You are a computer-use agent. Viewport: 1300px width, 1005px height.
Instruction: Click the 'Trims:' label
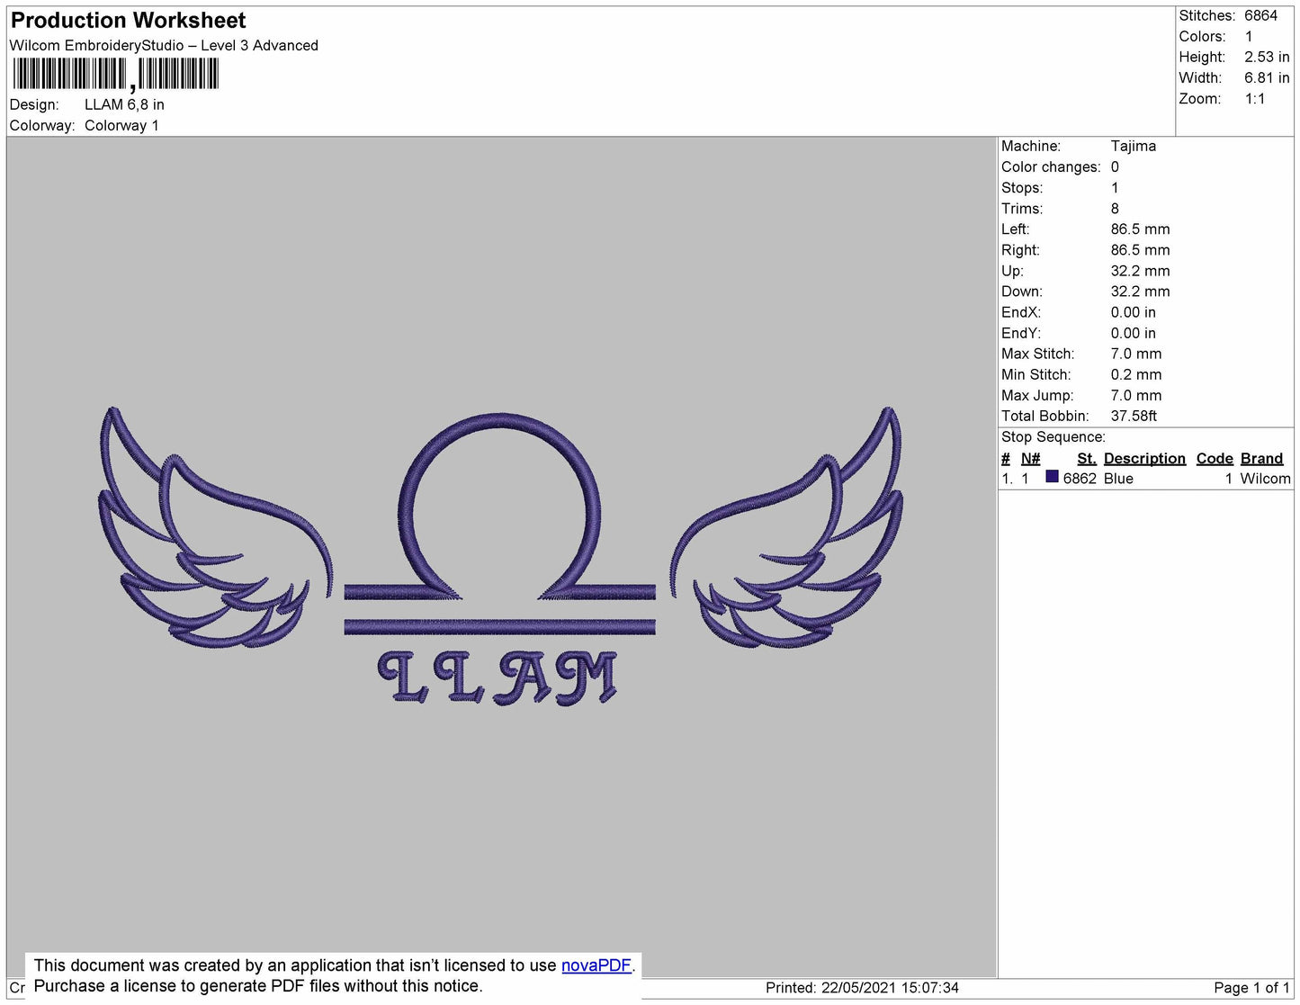1022,208
